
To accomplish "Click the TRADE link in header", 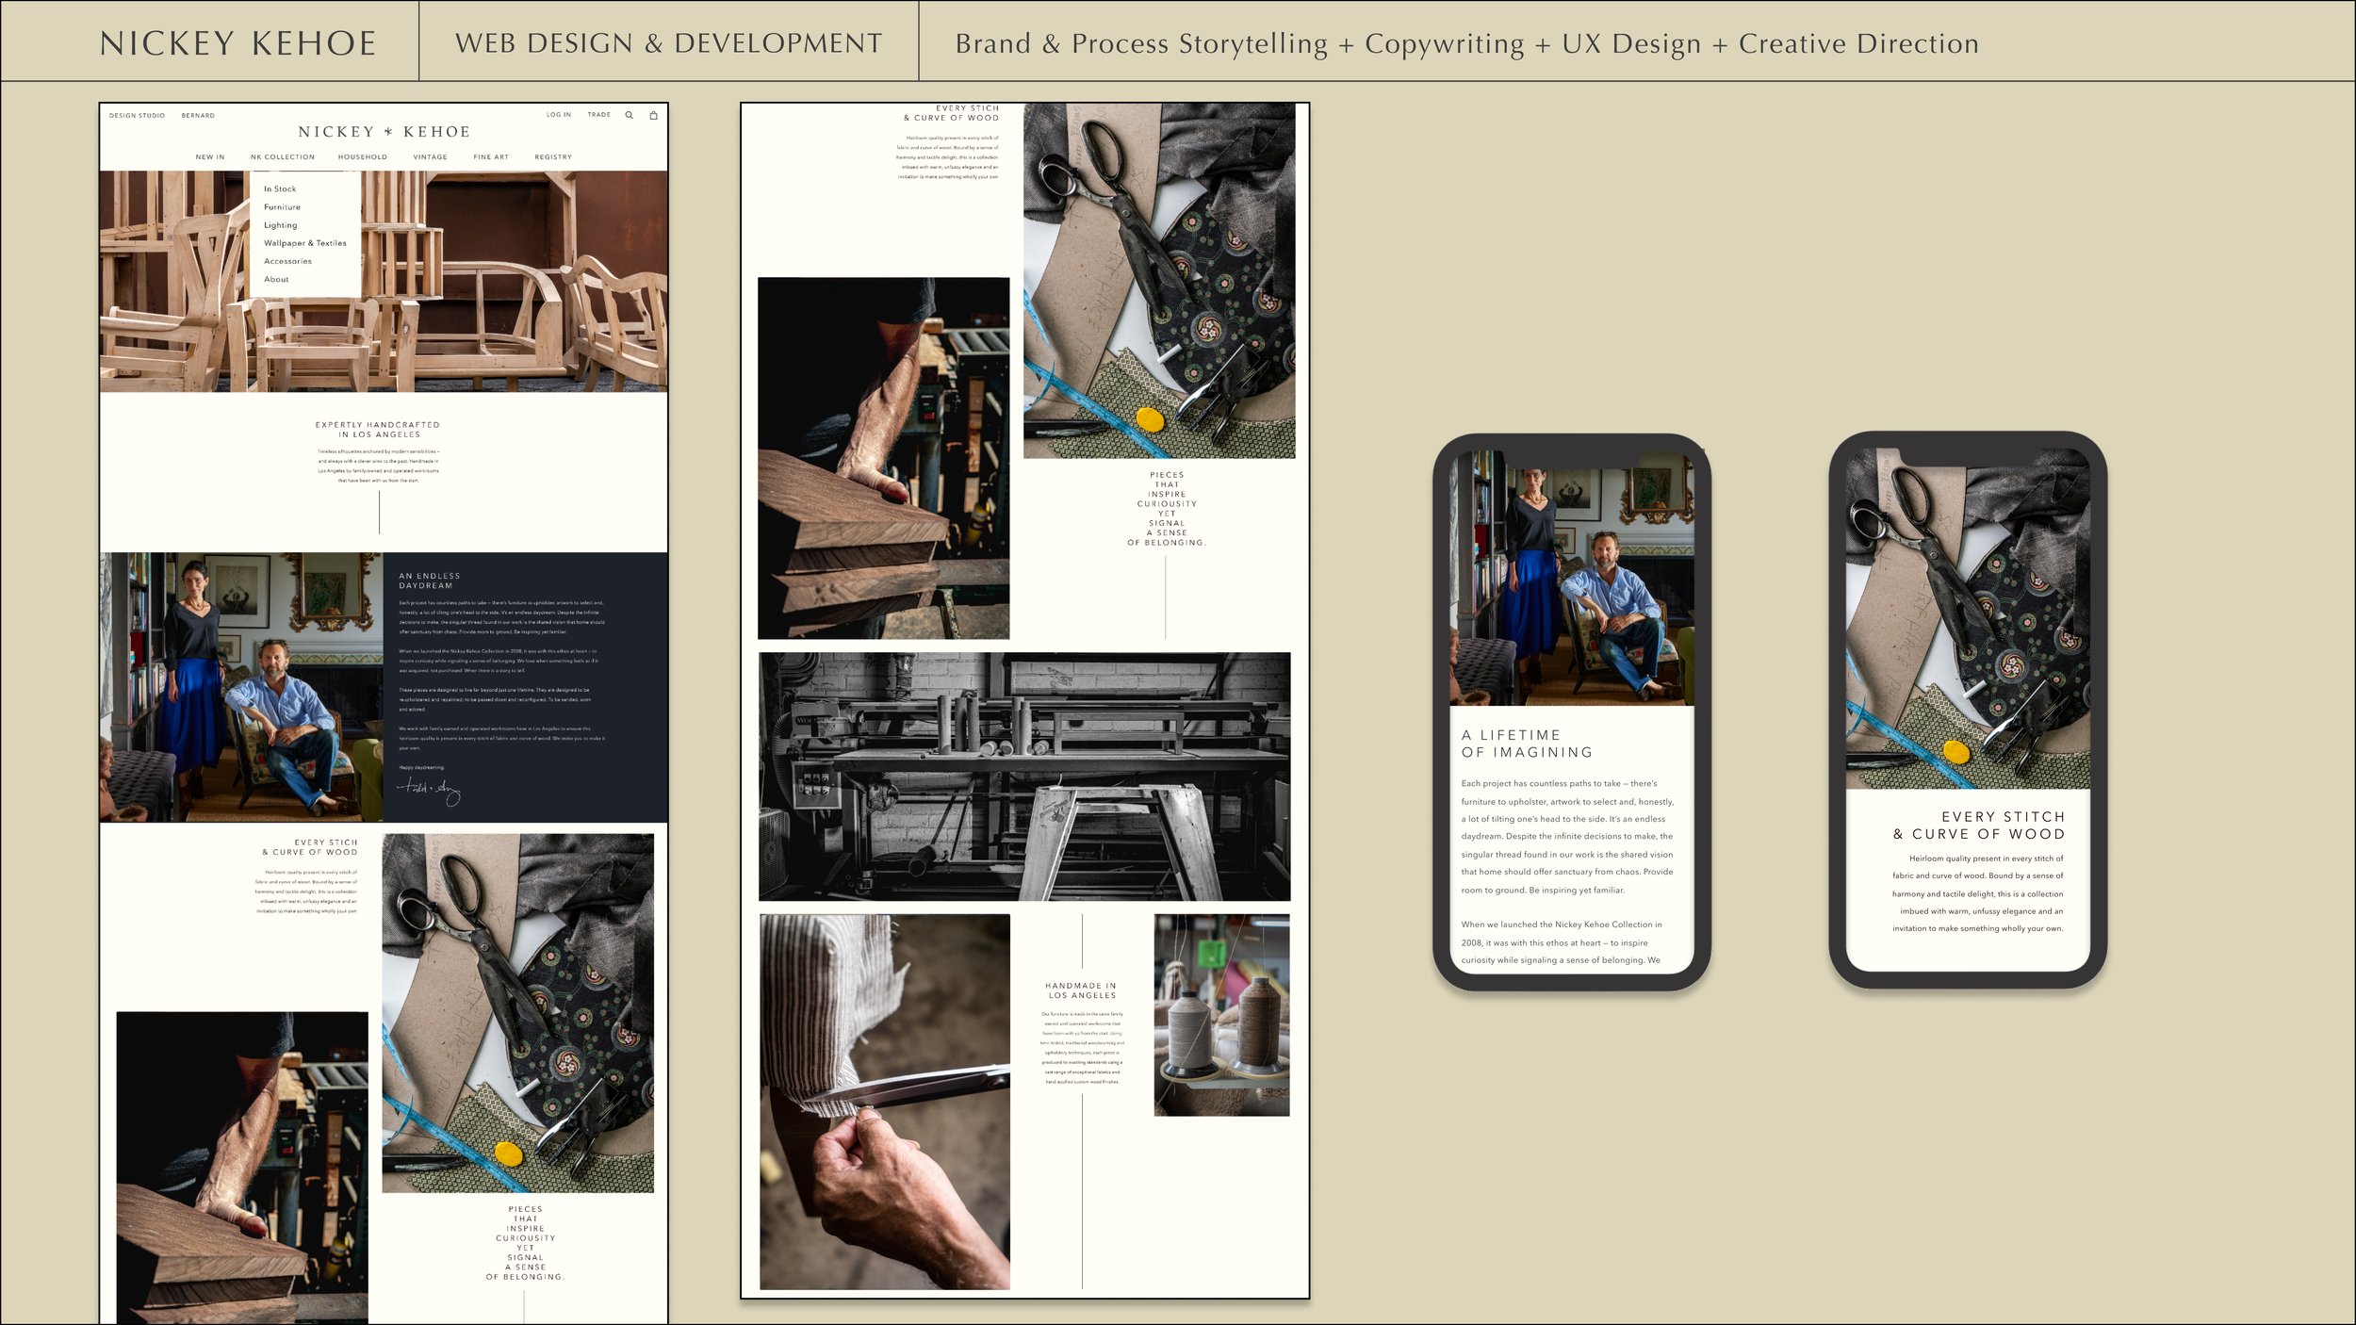I will [599, 115].
